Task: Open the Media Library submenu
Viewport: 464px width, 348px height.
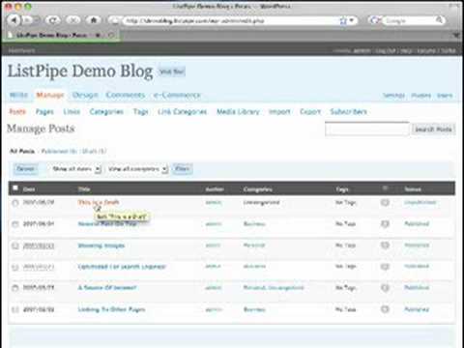Action: pos(238,111)
